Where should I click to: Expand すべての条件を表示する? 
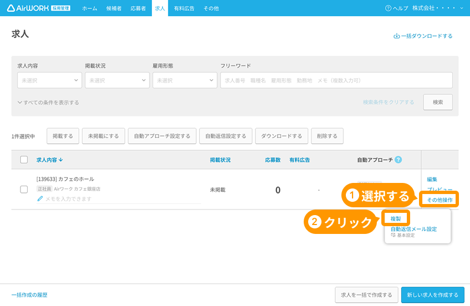pyautogui.click(x=48, y=103)
